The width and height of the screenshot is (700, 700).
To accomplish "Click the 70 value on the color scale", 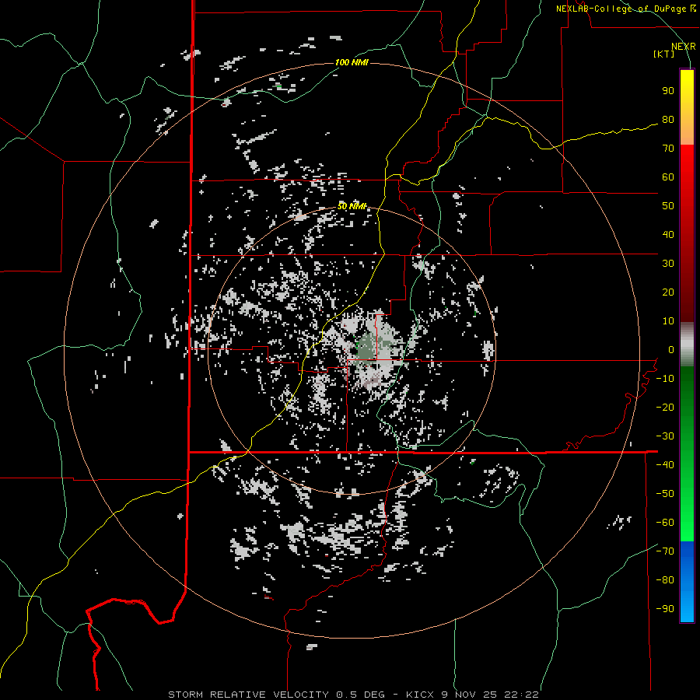I will click(x=668, y=149).
